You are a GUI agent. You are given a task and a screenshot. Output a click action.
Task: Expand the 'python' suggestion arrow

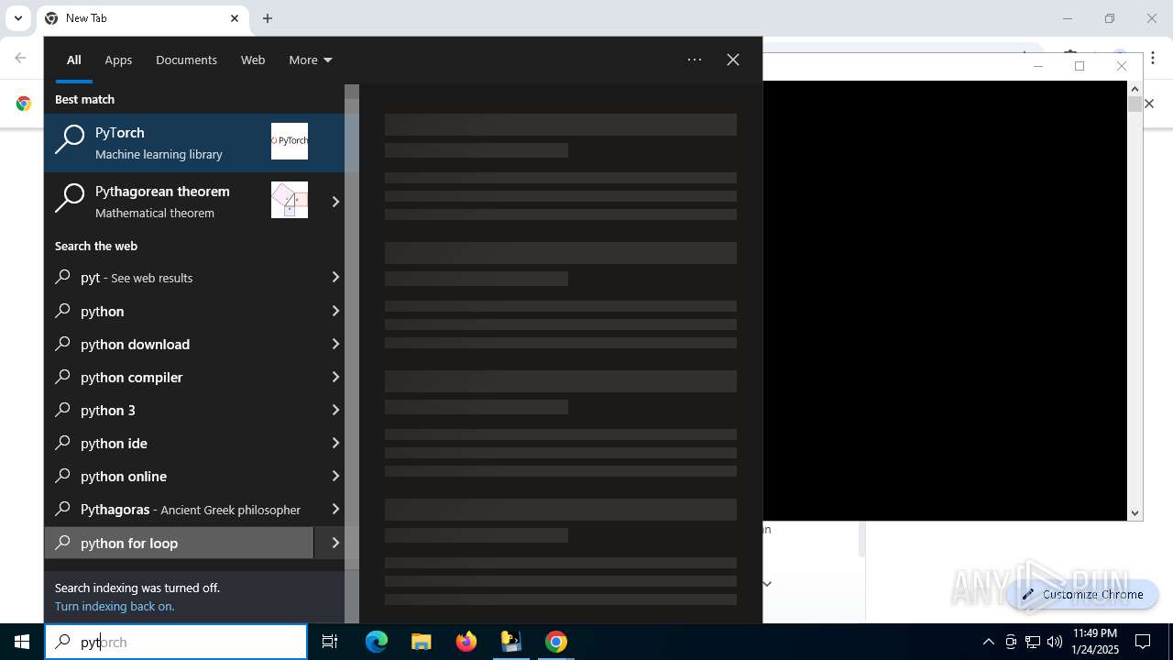[335, 312]
